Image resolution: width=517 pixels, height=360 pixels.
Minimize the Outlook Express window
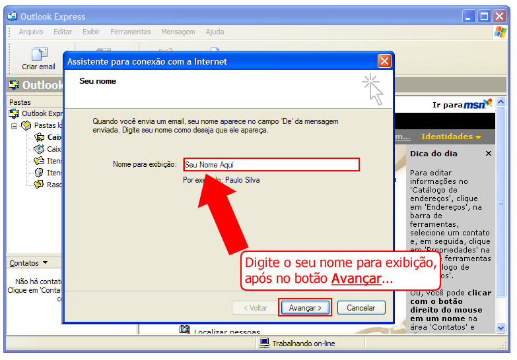tap(469, 16)
